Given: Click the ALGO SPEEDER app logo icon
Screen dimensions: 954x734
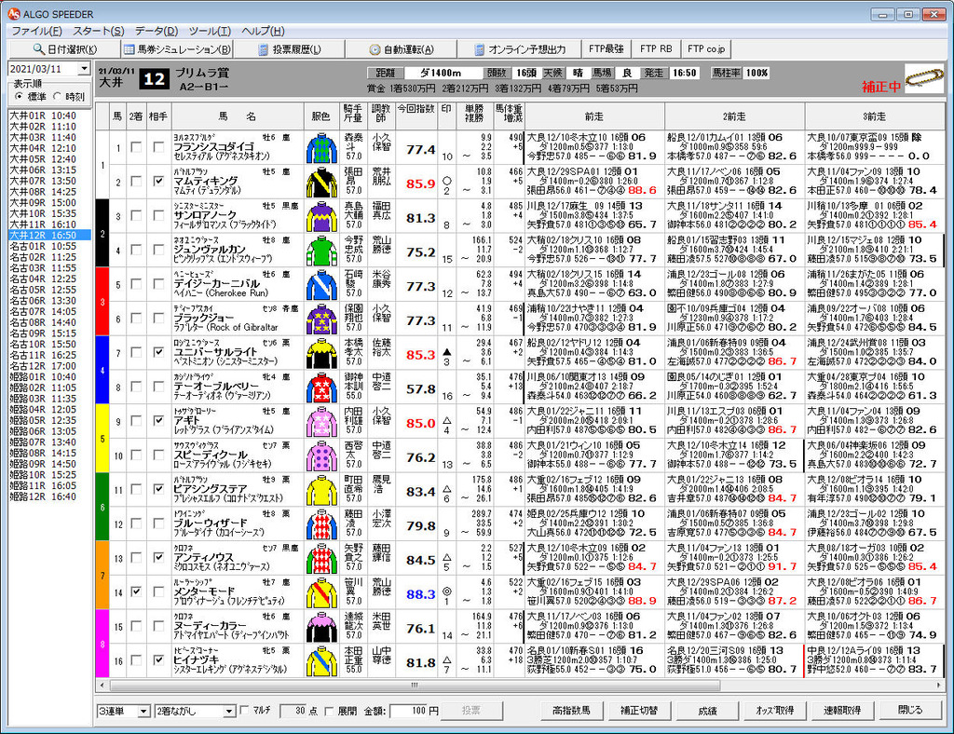Looking at the screenshot, I should pos(13,13).
